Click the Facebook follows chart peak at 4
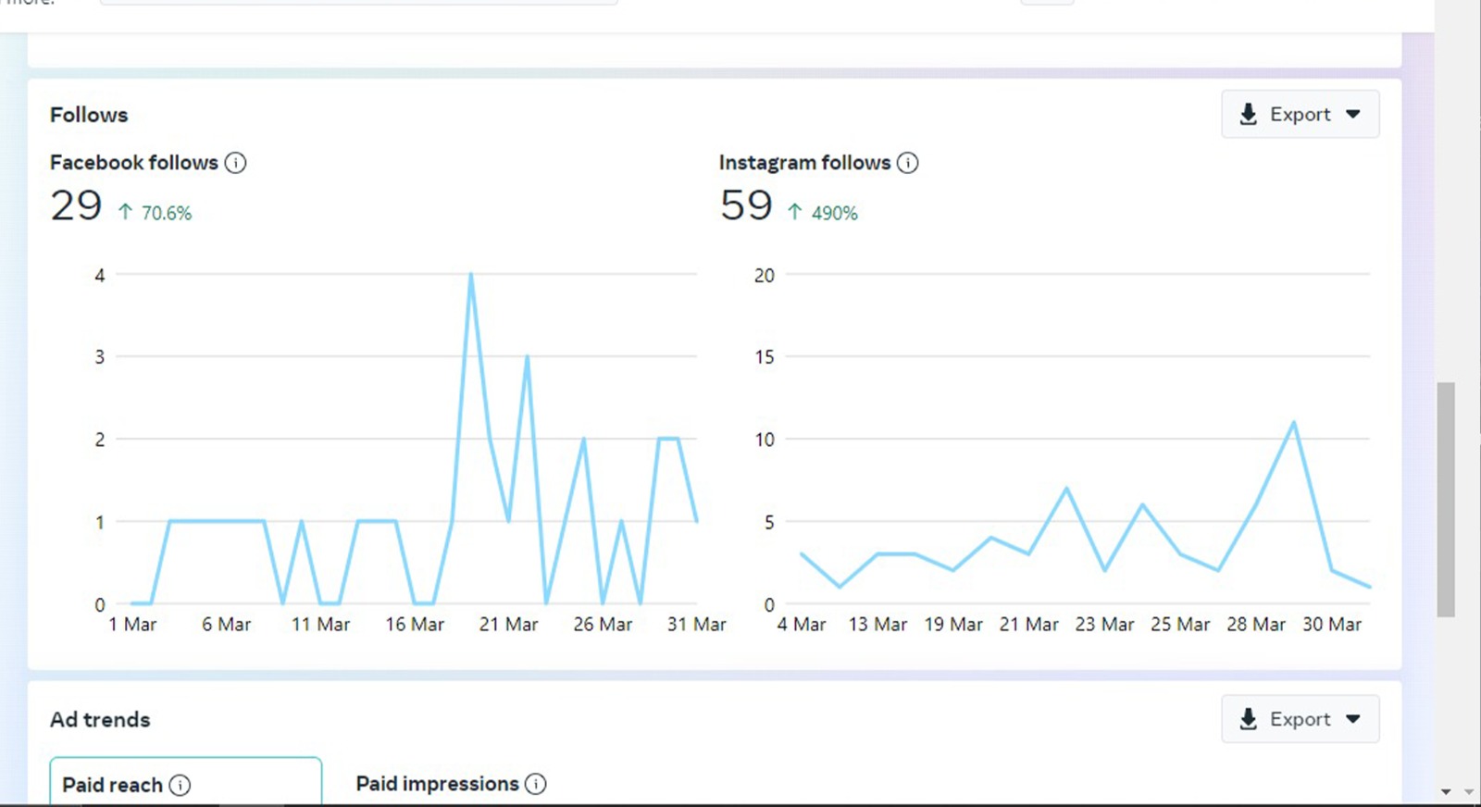Screen dimensions: 1481x807 point(471,275)
